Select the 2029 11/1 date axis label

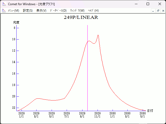98,115
